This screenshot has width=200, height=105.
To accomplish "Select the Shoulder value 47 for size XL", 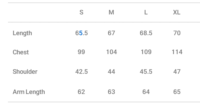I will (x=177, y=72).
